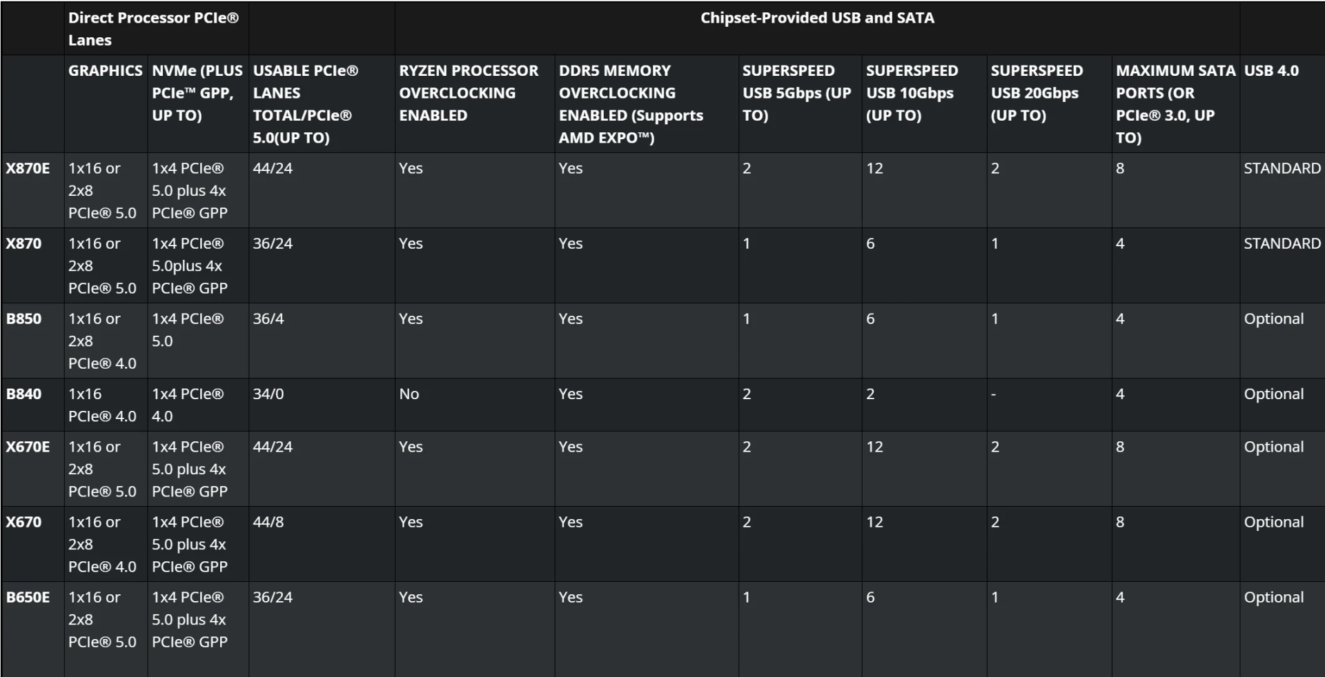The image size is (1325, 677).
Task: Click the B850 chipset row label
Action: (23, 319)
